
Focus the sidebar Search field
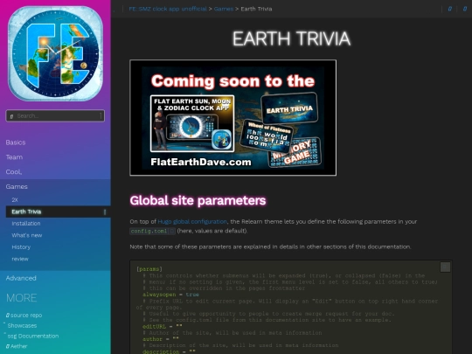coord(55,116)
